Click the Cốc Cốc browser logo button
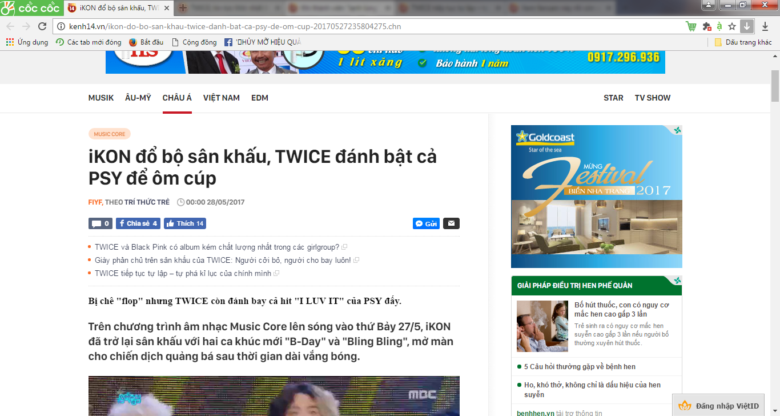This screenshot has width=780, height=416. click(31, 8)
